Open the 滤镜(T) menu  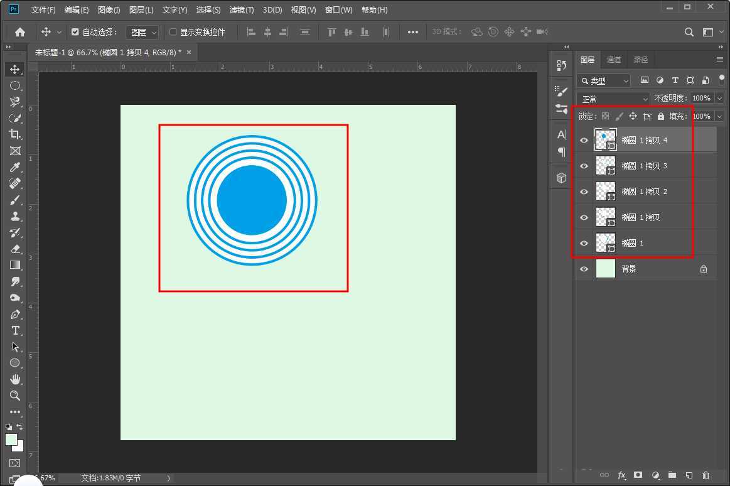pyautogui.click(x=242, y=10)
